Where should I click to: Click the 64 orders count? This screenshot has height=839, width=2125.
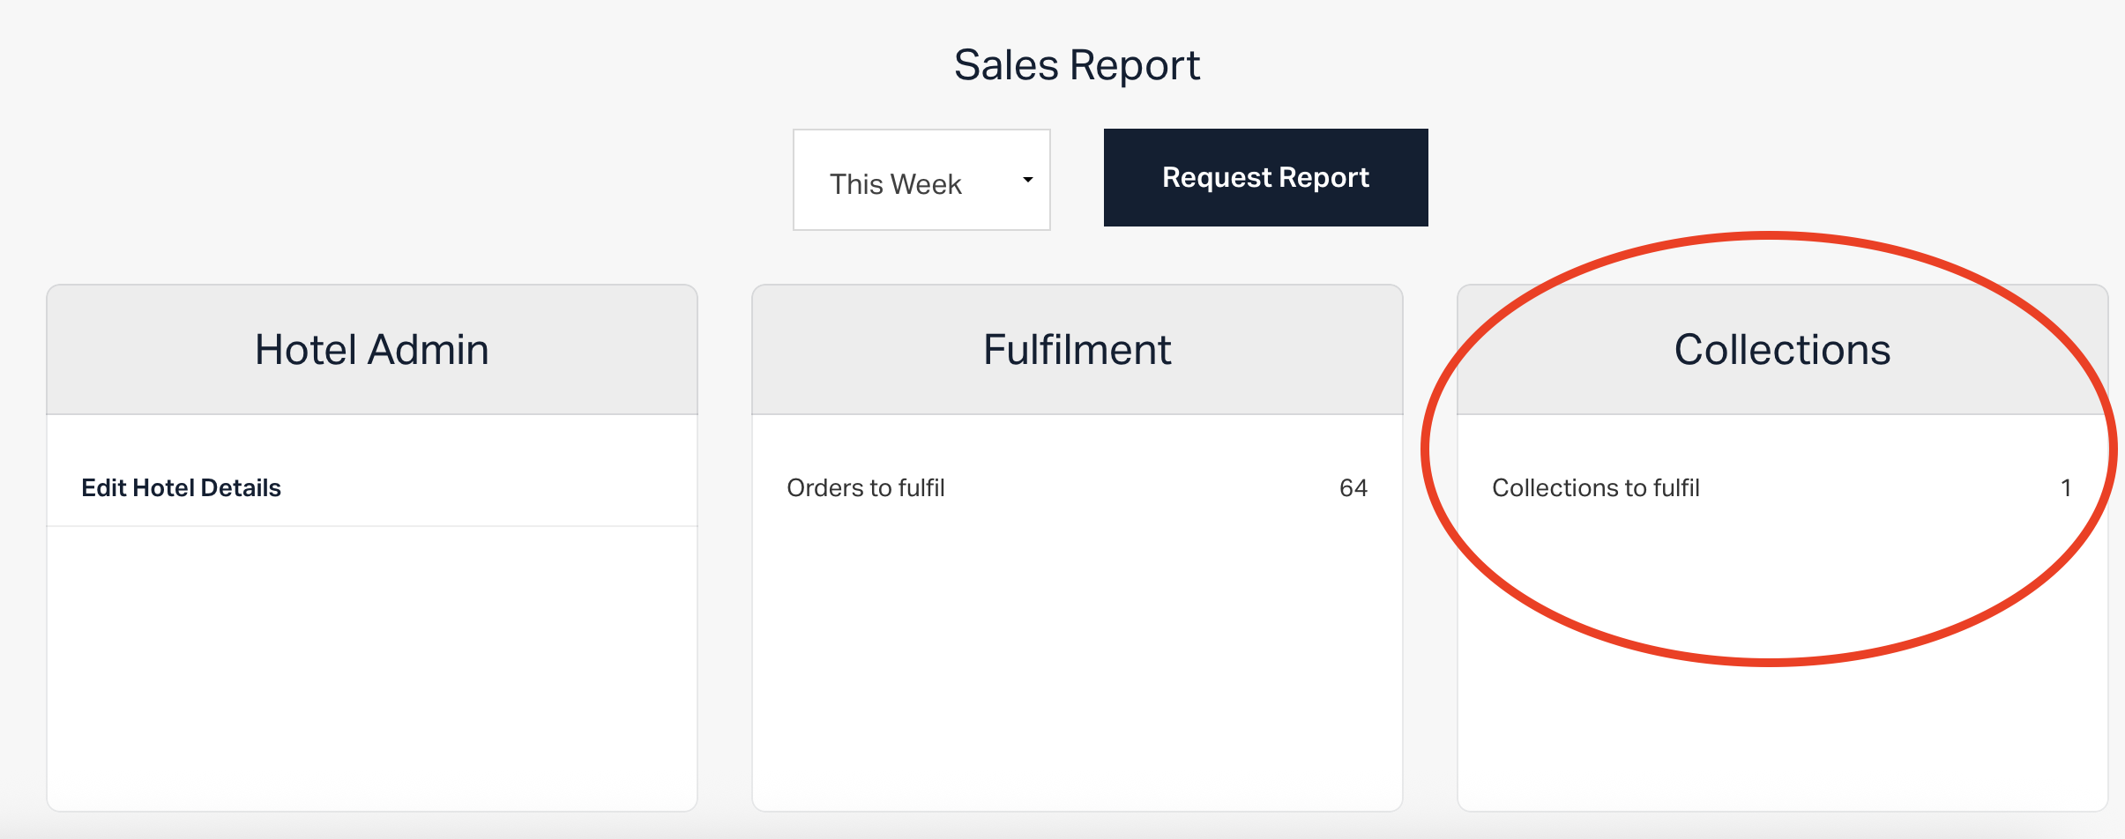(1353, 487)
